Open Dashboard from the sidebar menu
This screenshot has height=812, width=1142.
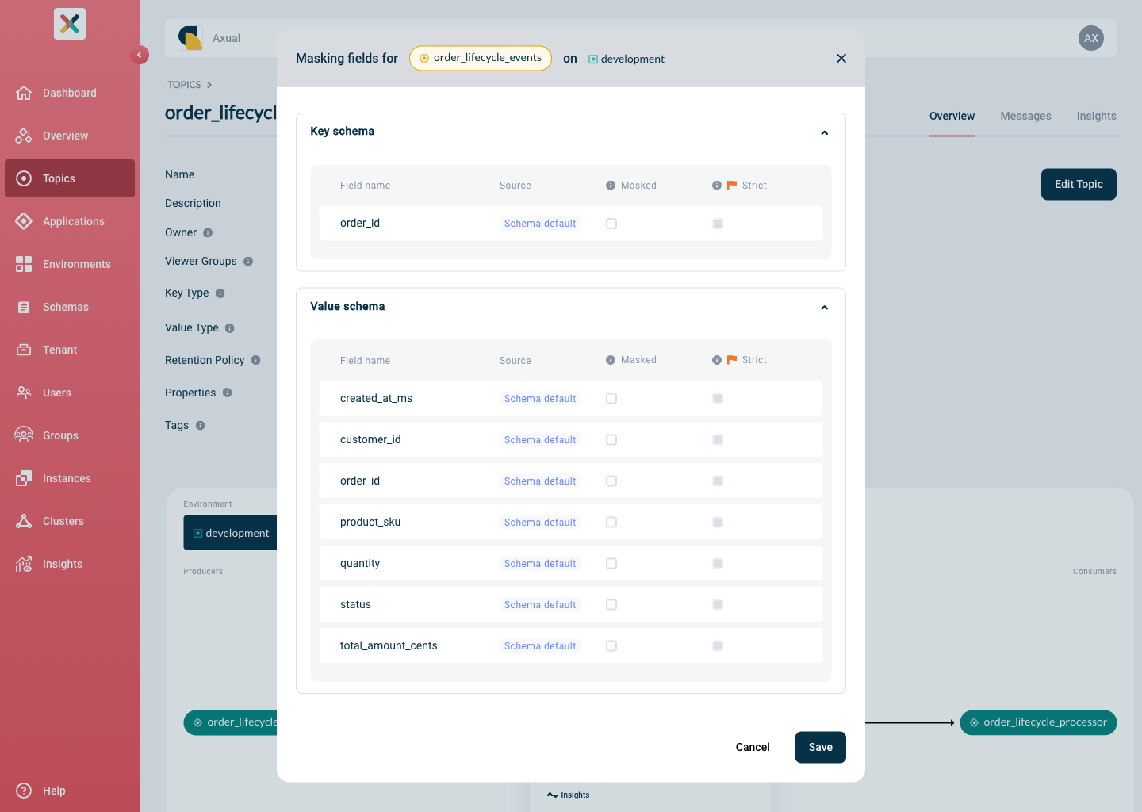[x=70, y=93]
